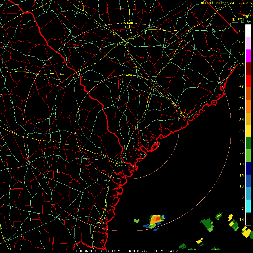
Task: Pick the light blue 6 kft legend swatch
Action: click(248, 193)
